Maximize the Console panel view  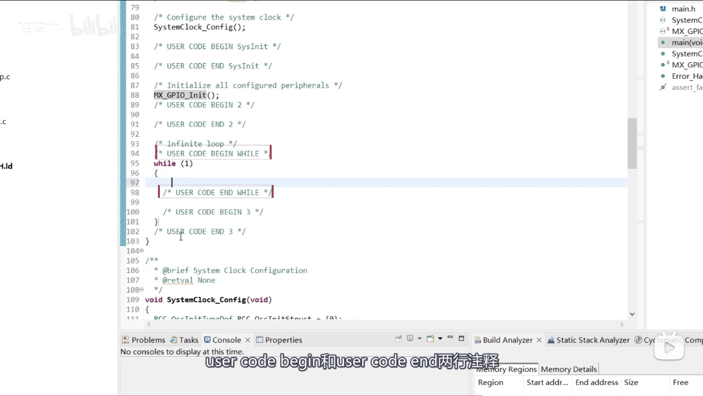(x=461, y=338)
